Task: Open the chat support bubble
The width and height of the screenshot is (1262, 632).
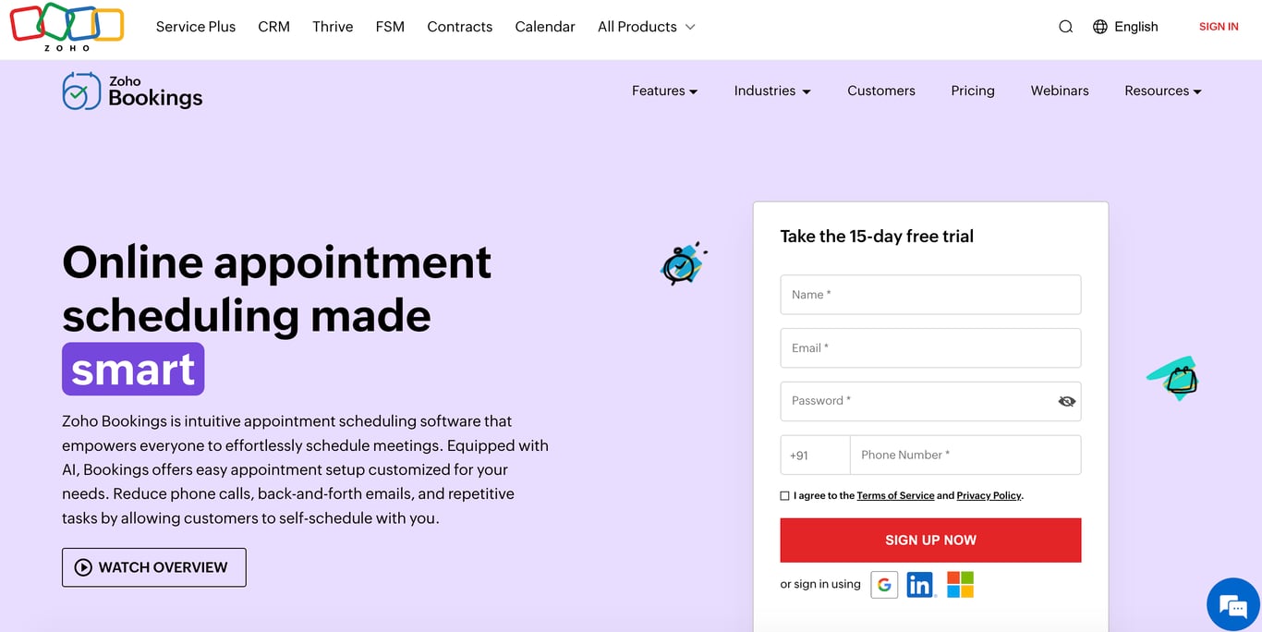Action: point(1233,605)
